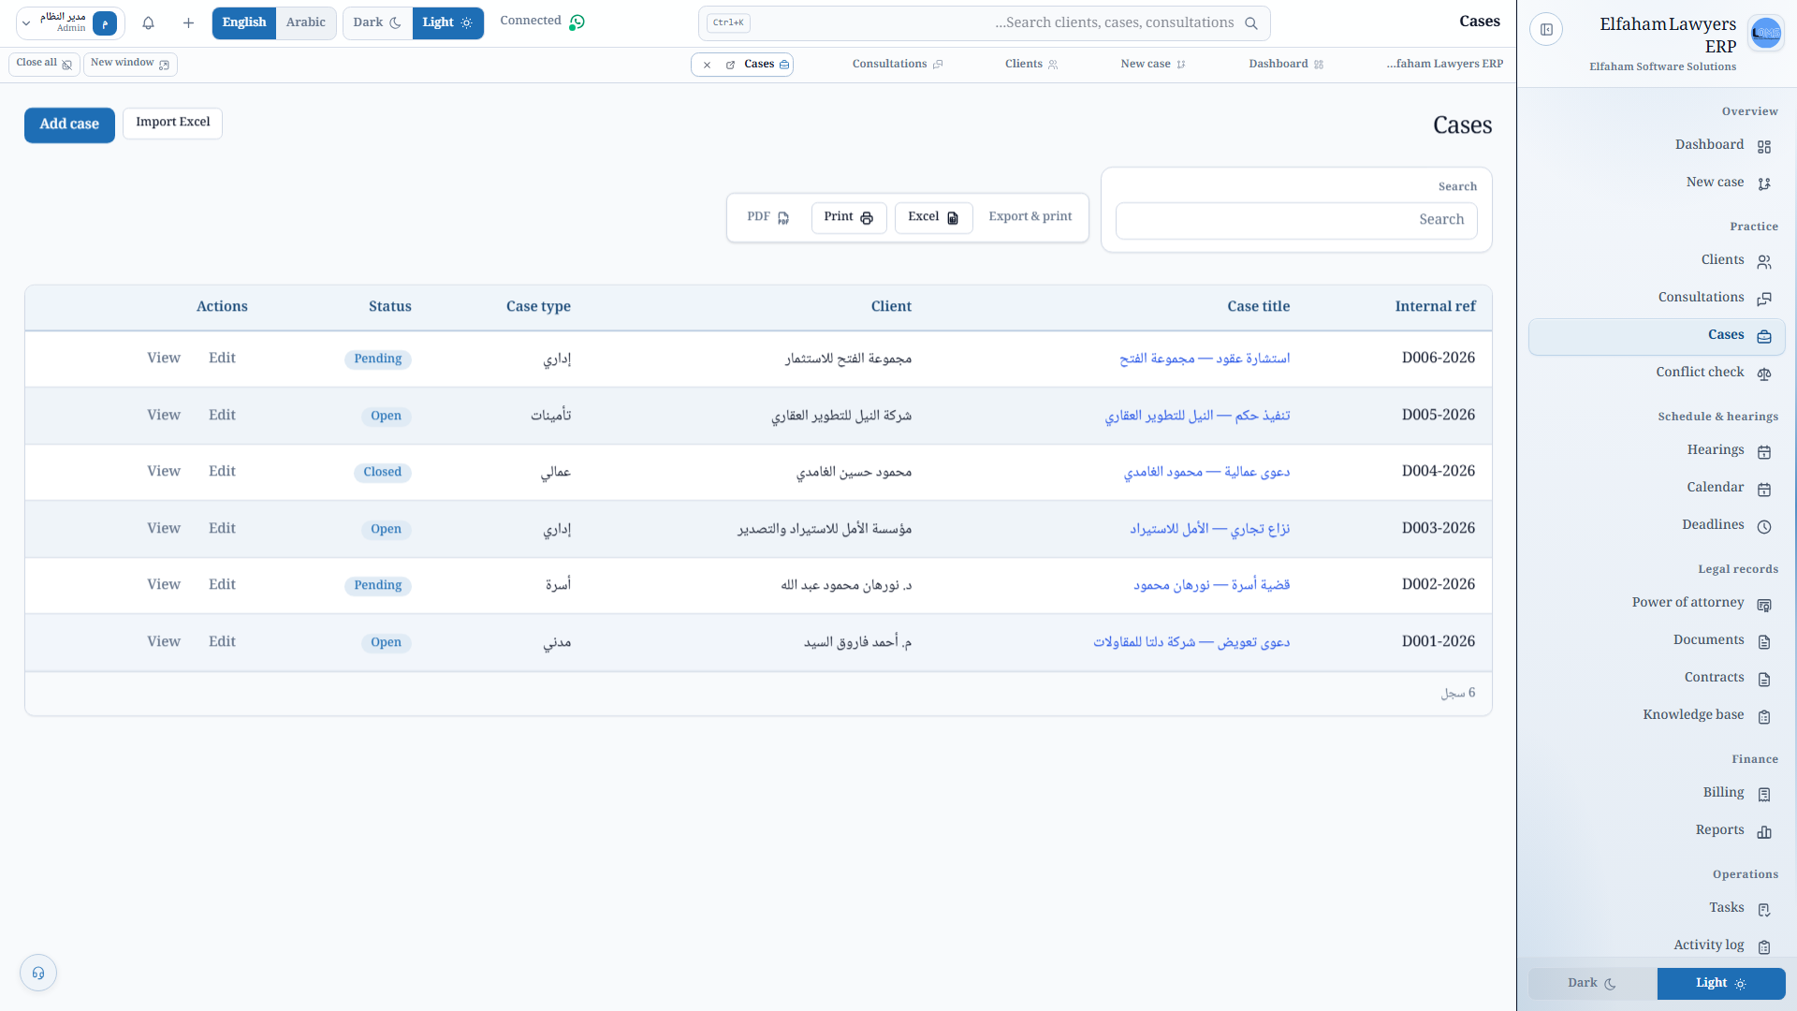Enable Dark theme in top bar
The width and height of the screenshot is (1797, 1011).
coord(377,23)
